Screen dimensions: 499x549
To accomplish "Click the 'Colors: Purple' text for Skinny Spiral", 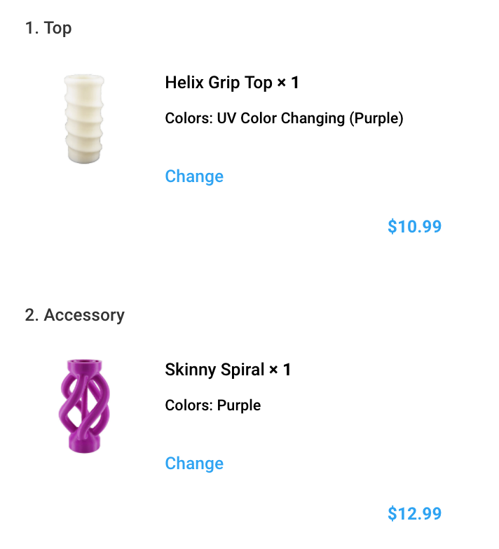I will (213, 405).
